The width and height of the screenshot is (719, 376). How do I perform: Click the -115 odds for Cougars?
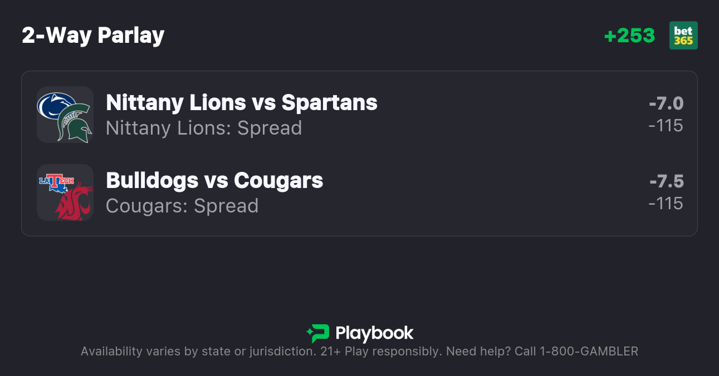point(666,204)
